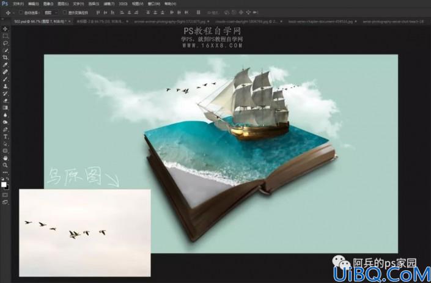
Task: Open the File menu
Action: pyautogui.click(x=18, y=4)
